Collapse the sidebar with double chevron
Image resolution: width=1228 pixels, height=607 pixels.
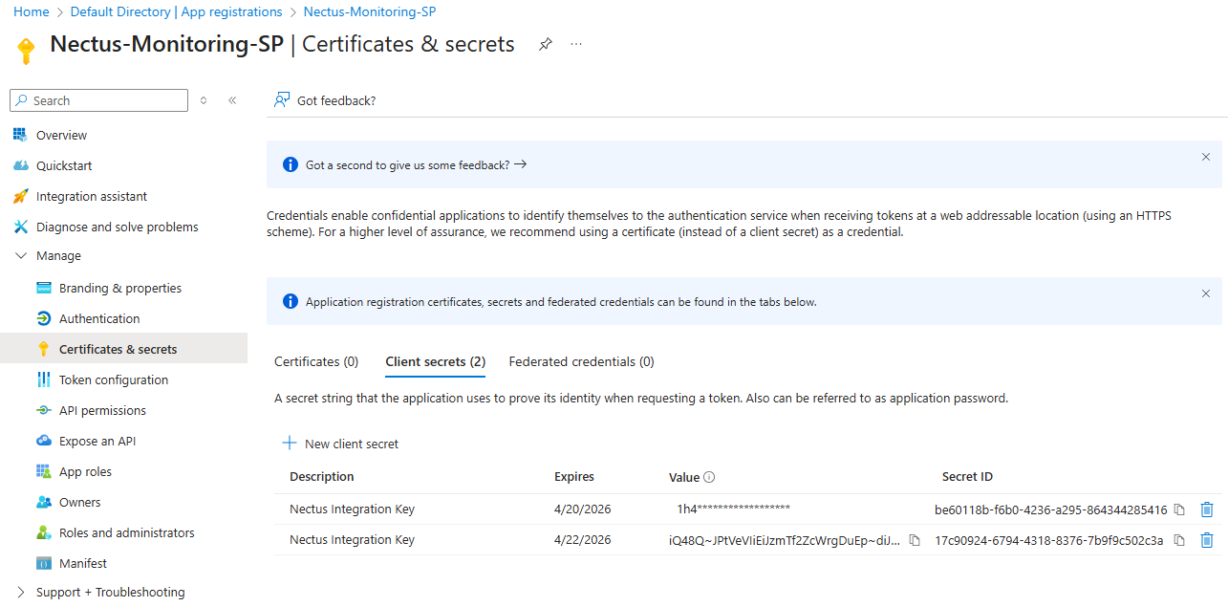232,100
